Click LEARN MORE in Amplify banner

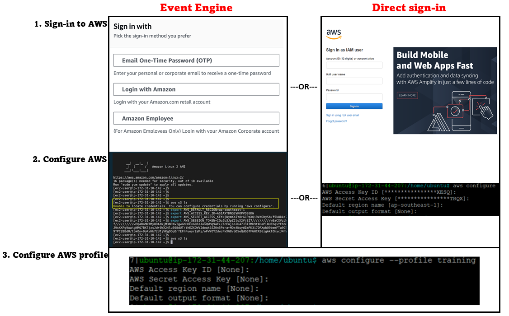[407, 95]
